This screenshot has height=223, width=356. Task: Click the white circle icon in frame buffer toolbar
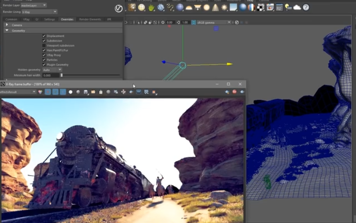coord(71,92)
